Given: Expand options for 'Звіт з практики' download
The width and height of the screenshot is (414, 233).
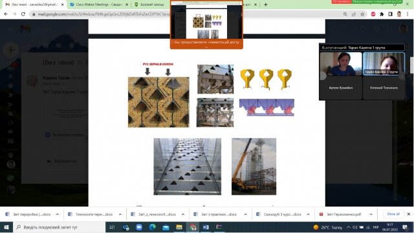Looking at the screenshot, I should coord(245,214).
